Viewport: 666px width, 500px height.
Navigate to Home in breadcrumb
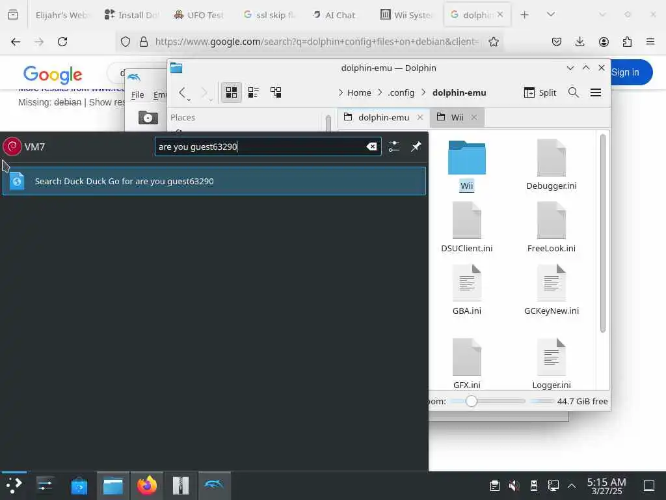pyautogui.click(x=359, y=92)
